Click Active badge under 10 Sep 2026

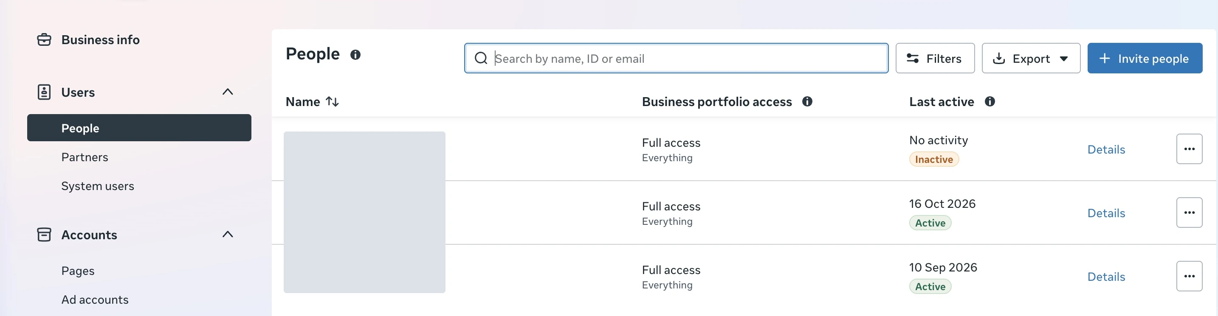tap(930, 287)
